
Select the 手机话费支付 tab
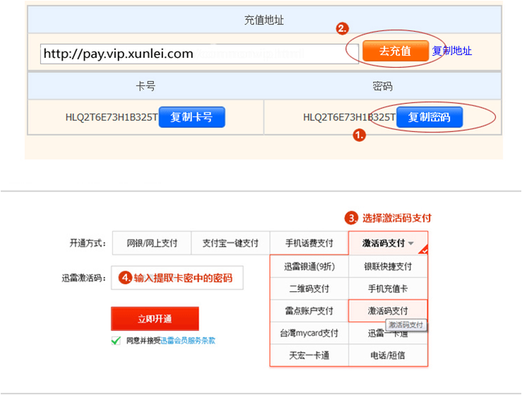pyautogui.click(x=309, y=243)
